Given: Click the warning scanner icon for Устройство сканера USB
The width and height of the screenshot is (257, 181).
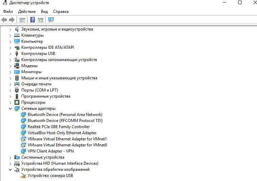Looking at the screenshot, I should tap(23, 176).
